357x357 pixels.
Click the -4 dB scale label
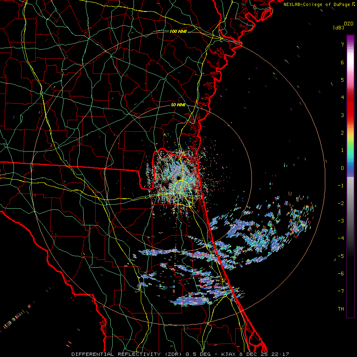[x=341, y=238]
